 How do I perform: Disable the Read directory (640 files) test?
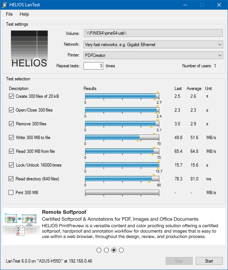(11, 179)
